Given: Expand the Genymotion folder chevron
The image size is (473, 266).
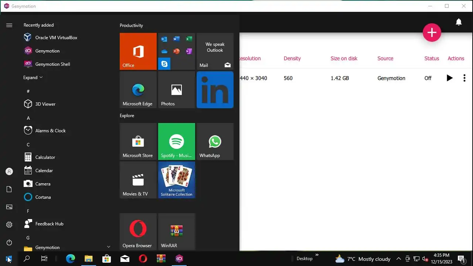Looking at the screenshot, I should pyautogui.click(x=109, y=247).
